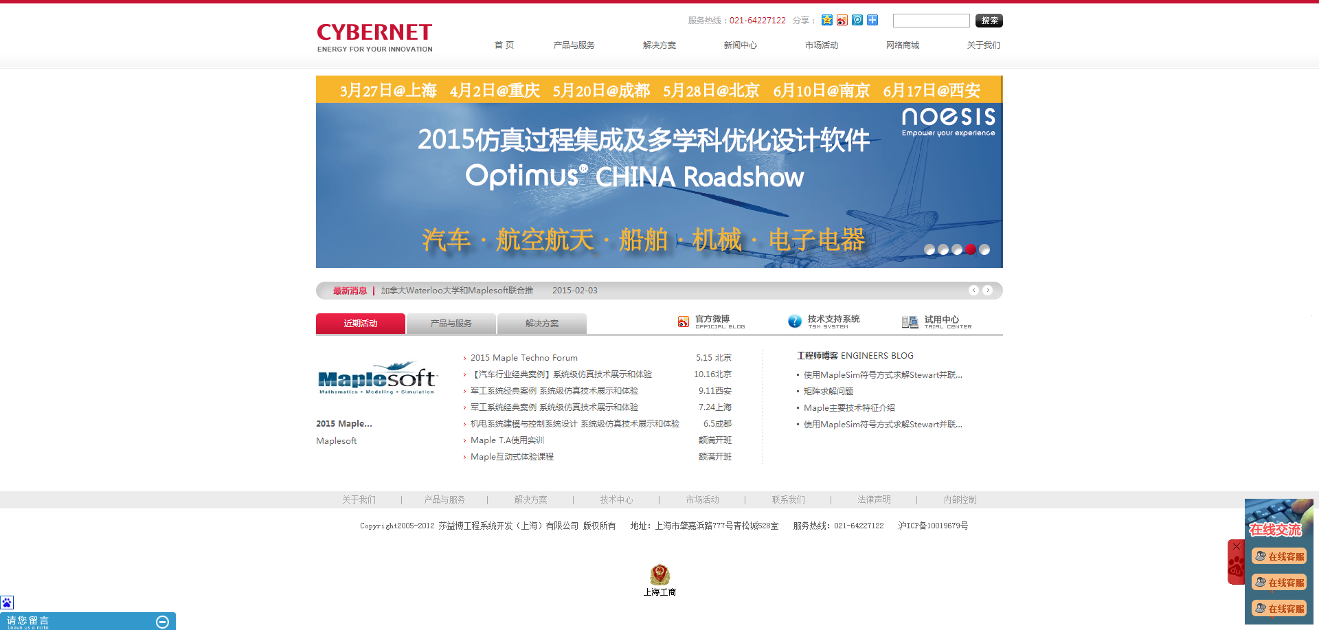Open 2015 Maple... caption link
1319x630 pixels.
coord(344,424)
